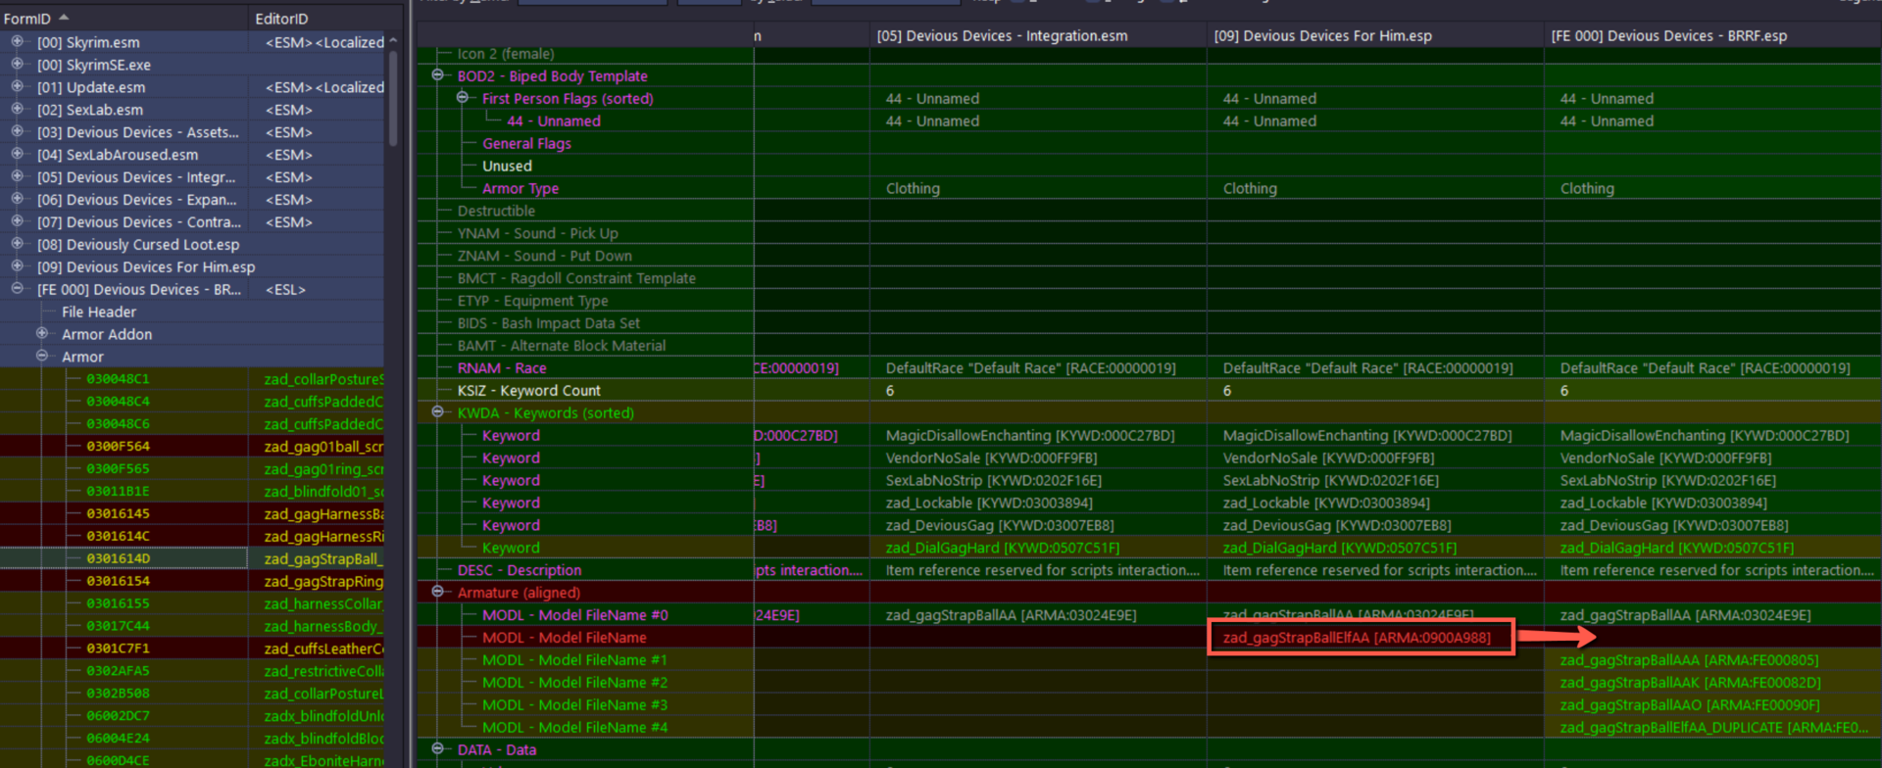The width and height of the screenshot is (1882, 768).
Task: Click BMCT - Ragdoll Constraint Template label
Action: click(576, 278)
